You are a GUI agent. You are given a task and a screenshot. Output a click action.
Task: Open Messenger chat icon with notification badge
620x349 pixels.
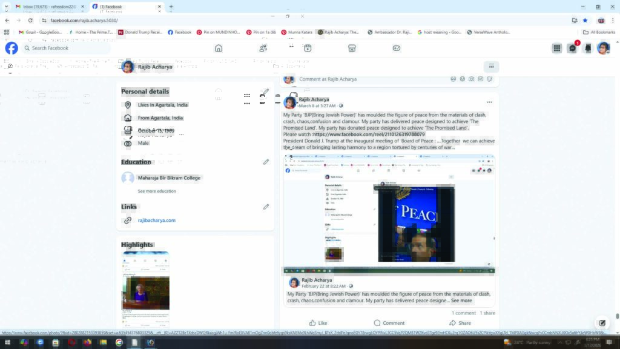coord(572,48)
